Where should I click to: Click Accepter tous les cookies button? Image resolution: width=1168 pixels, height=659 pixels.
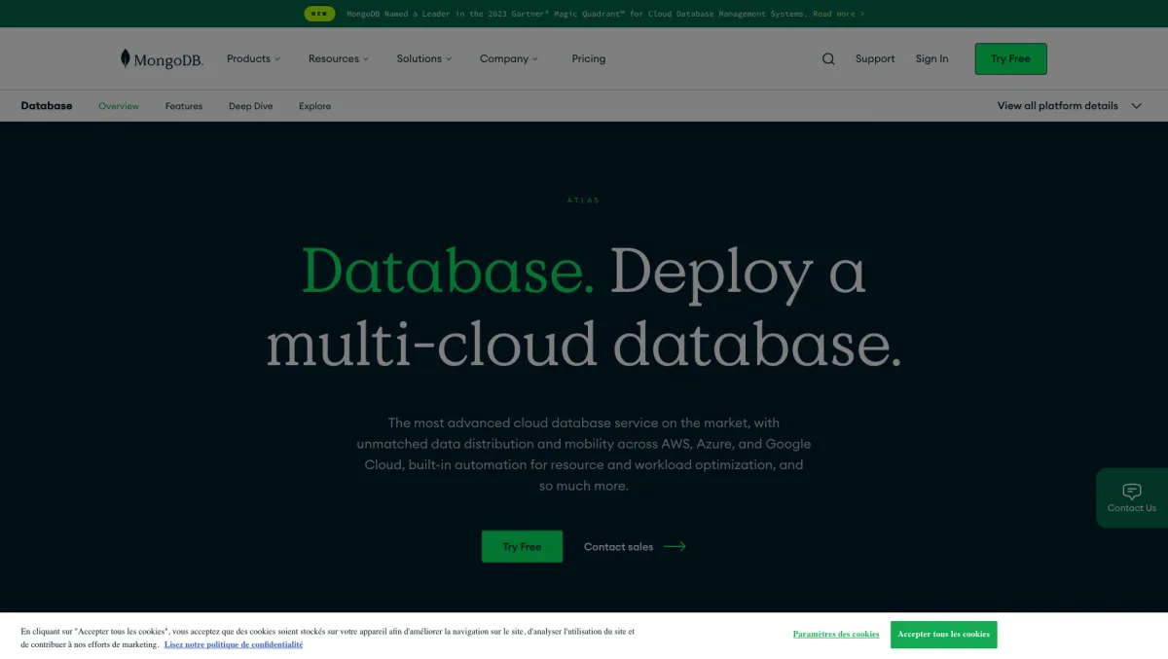click(x=943, y=634)
